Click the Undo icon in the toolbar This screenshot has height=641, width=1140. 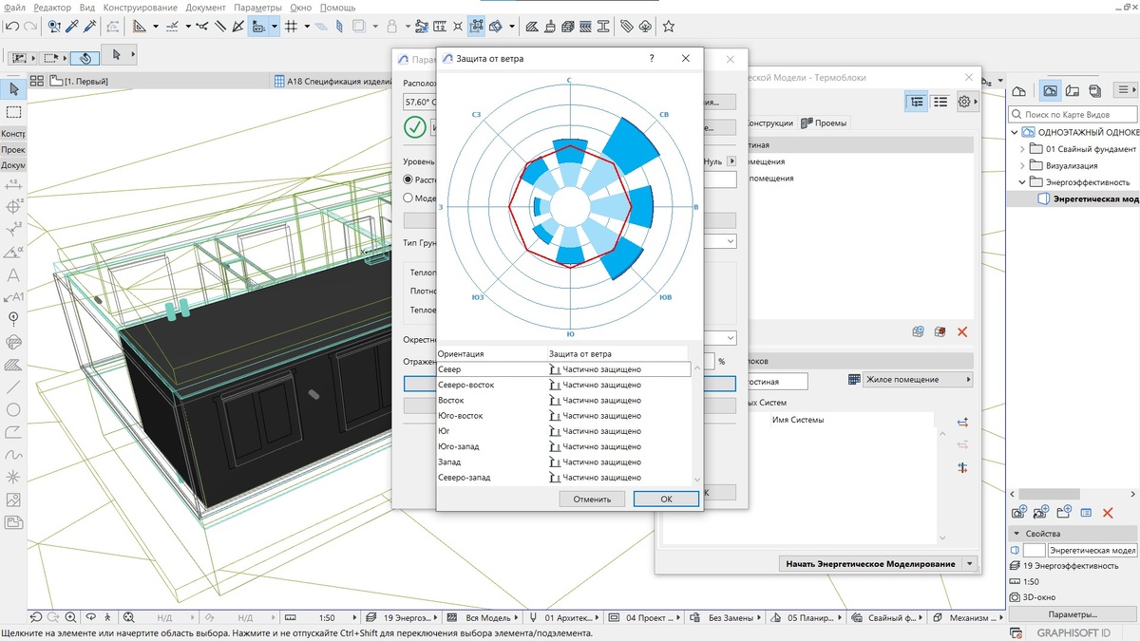coord(12,27)
